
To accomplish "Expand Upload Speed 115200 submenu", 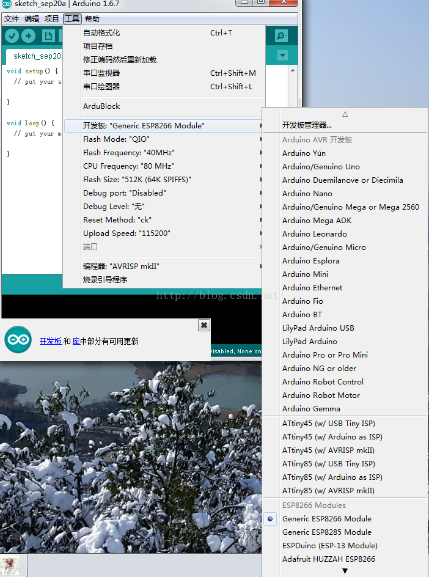I will 164,233.
